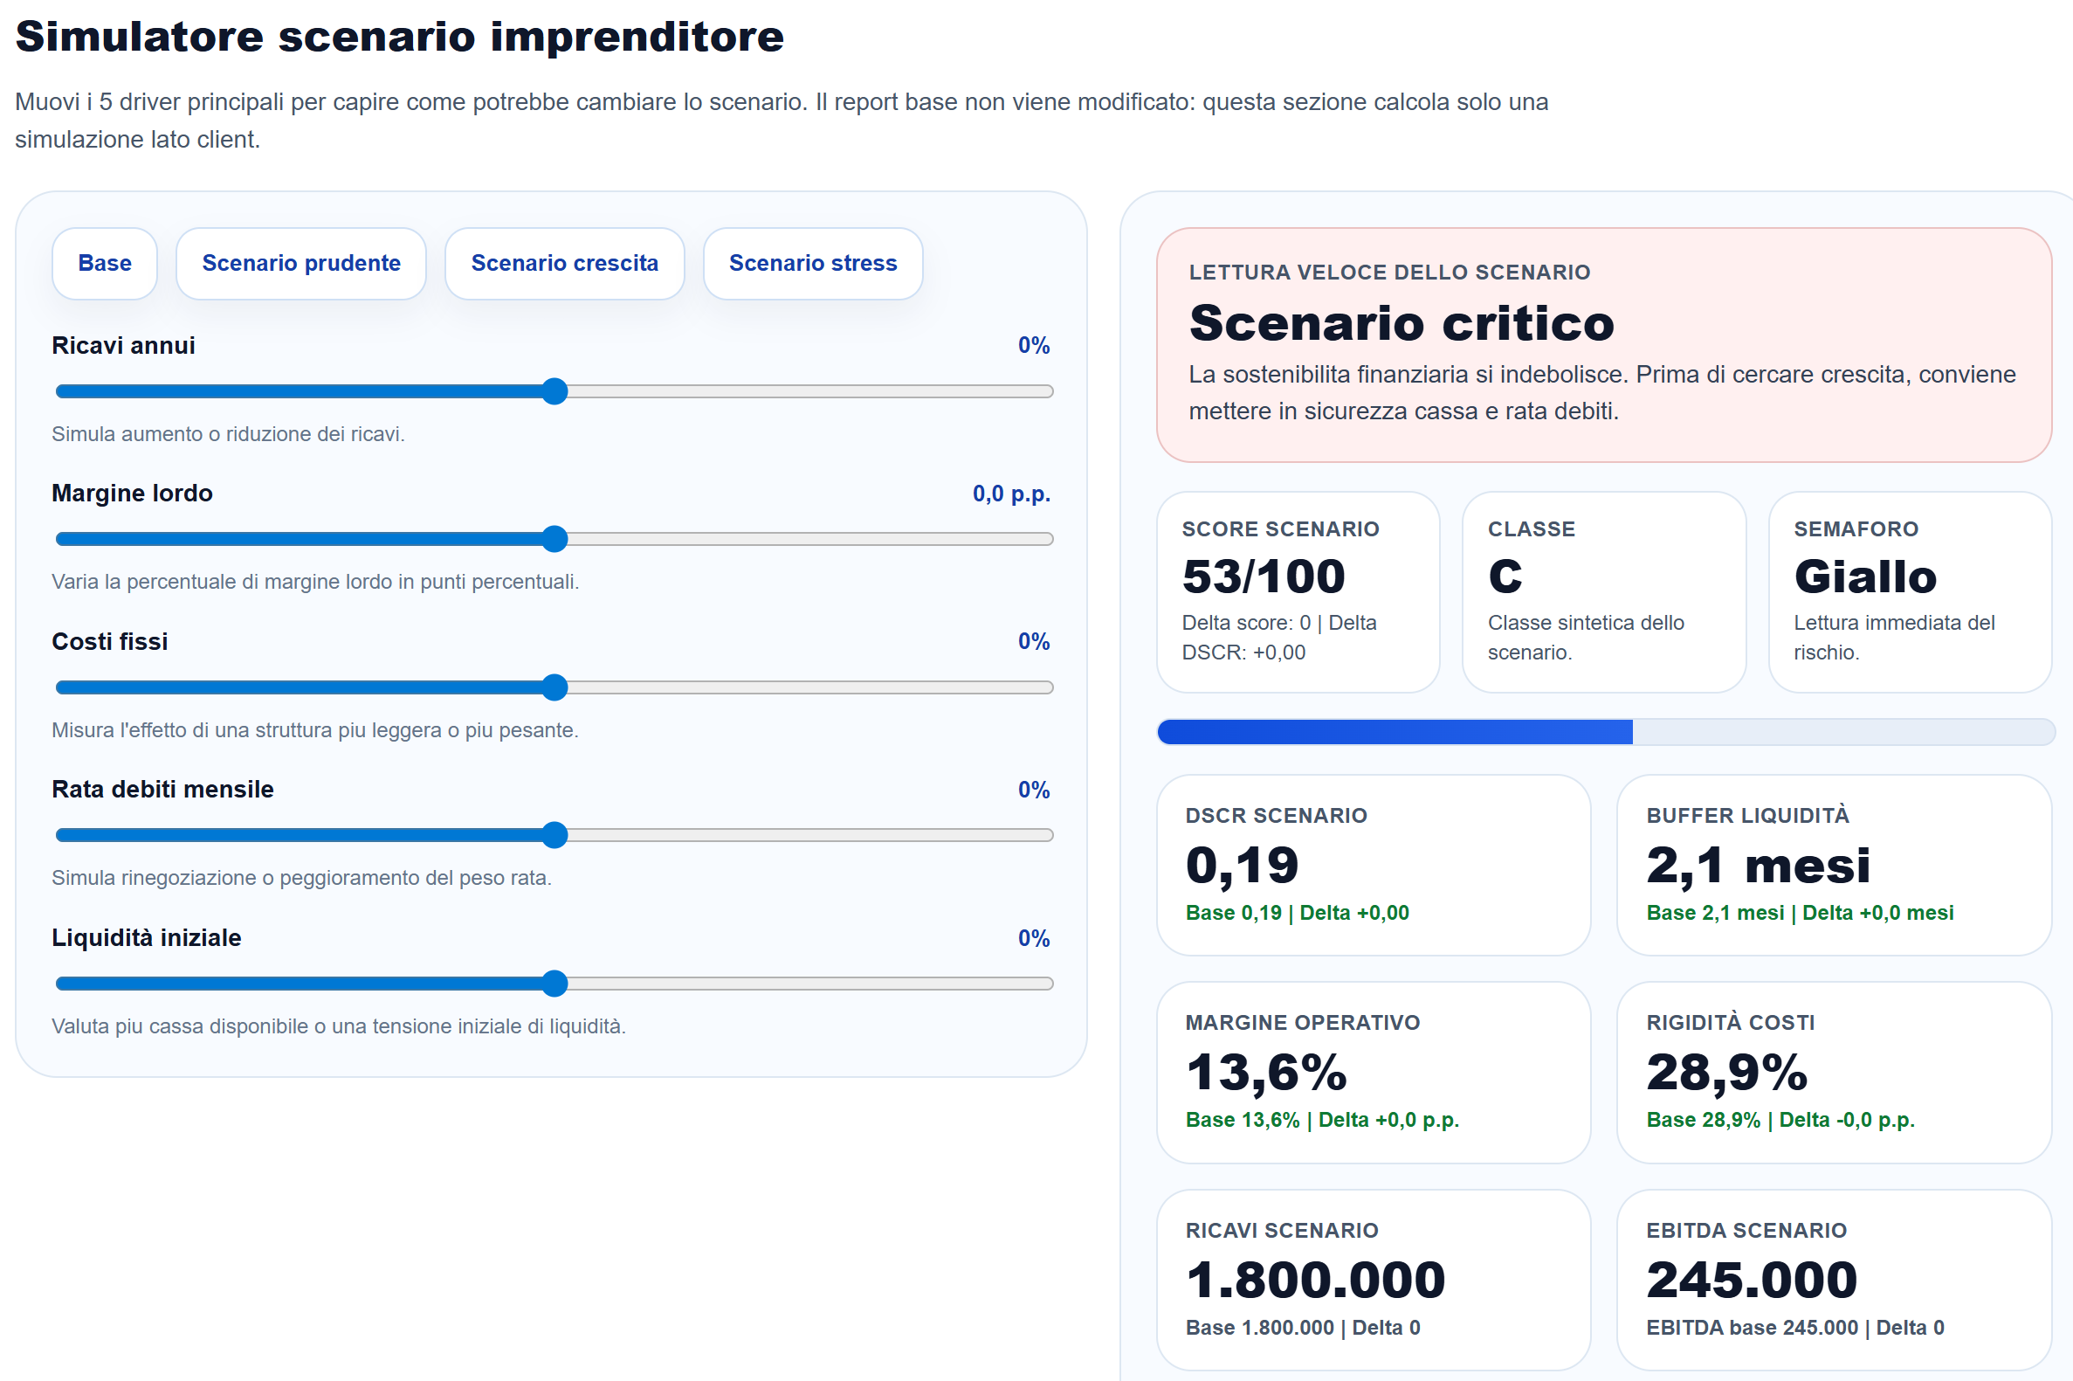Apply the Scenario crescita preset
Viewport: 2073px width, 1381px height.
point(563,263)
